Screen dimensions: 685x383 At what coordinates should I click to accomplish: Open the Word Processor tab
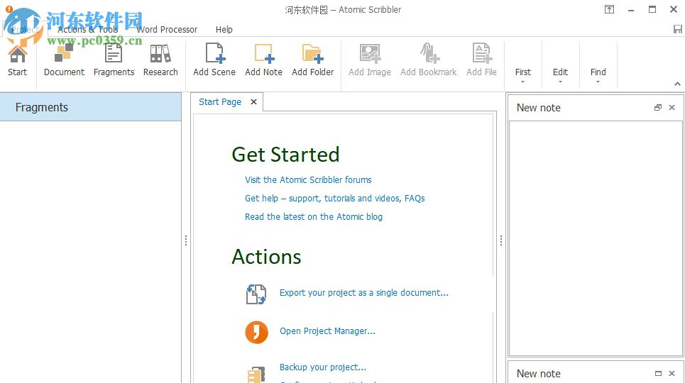(167, 29)
